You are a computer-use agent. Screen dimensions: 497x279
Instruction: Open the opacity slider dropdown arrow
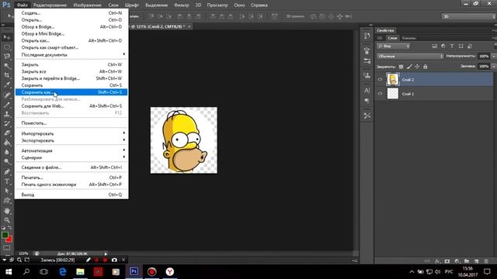pos(493,56)
